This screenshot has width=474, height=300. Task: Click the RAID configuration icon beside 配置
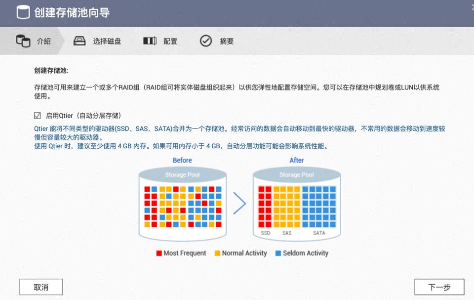click(x=149, y=41)
